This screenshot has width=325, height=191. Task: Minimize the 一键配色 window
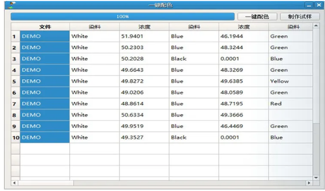(x=309, y=5)
